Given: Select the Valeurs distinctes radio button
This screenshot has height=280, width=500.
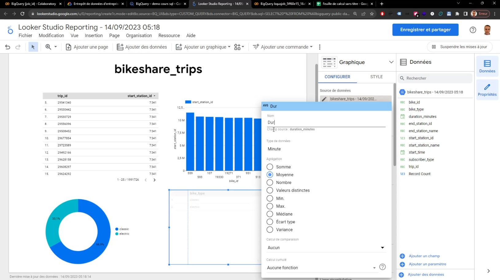Looking at the screenshot, I should pos(270,190).
